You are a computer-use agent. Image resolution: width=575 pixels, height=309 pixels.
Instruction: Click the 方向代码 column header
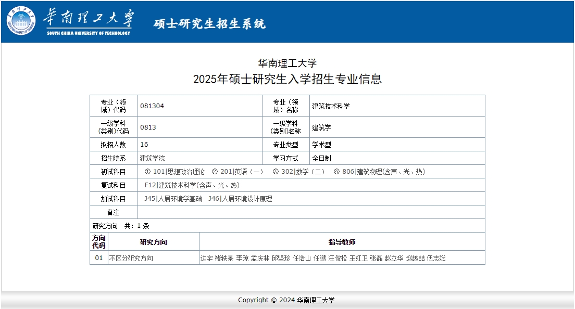point(99,242)
